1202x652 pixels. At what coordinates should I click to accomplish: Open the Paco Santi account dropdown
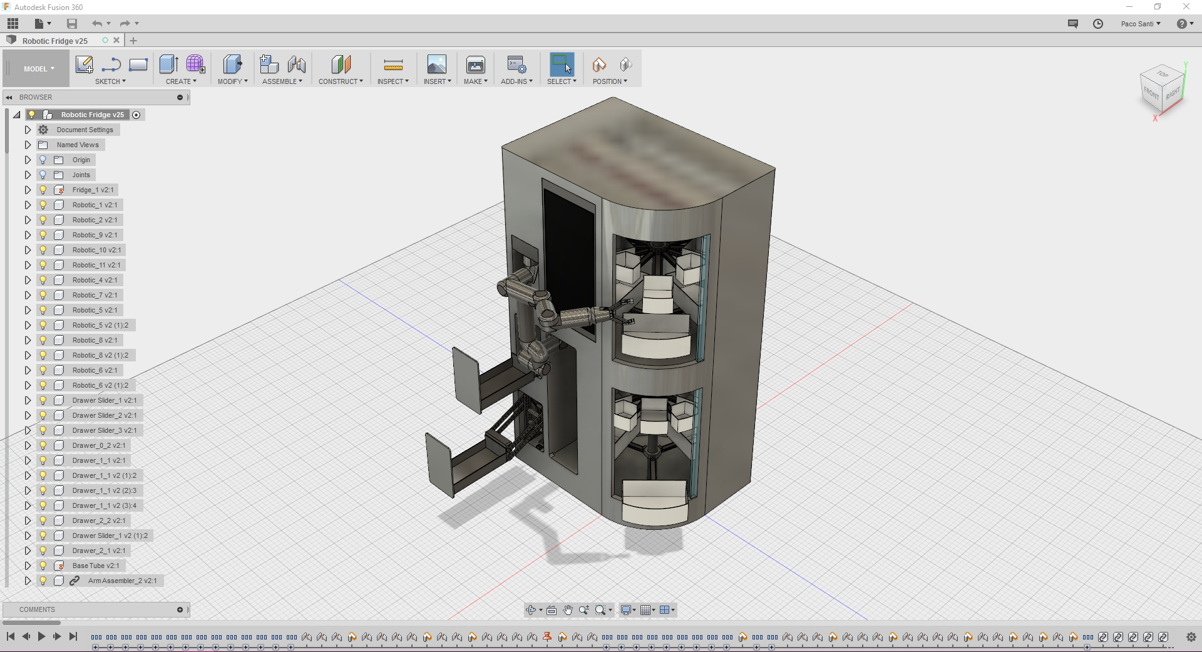pyautogui.click(x=1141, y=24)
